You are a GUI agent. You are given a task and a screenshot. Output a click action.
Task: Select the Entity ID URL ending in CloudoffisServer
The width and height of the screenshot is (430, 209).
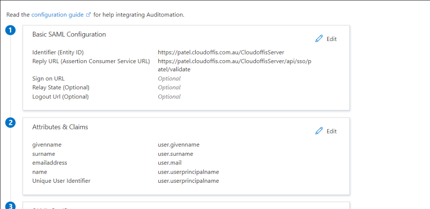point(221,52)
